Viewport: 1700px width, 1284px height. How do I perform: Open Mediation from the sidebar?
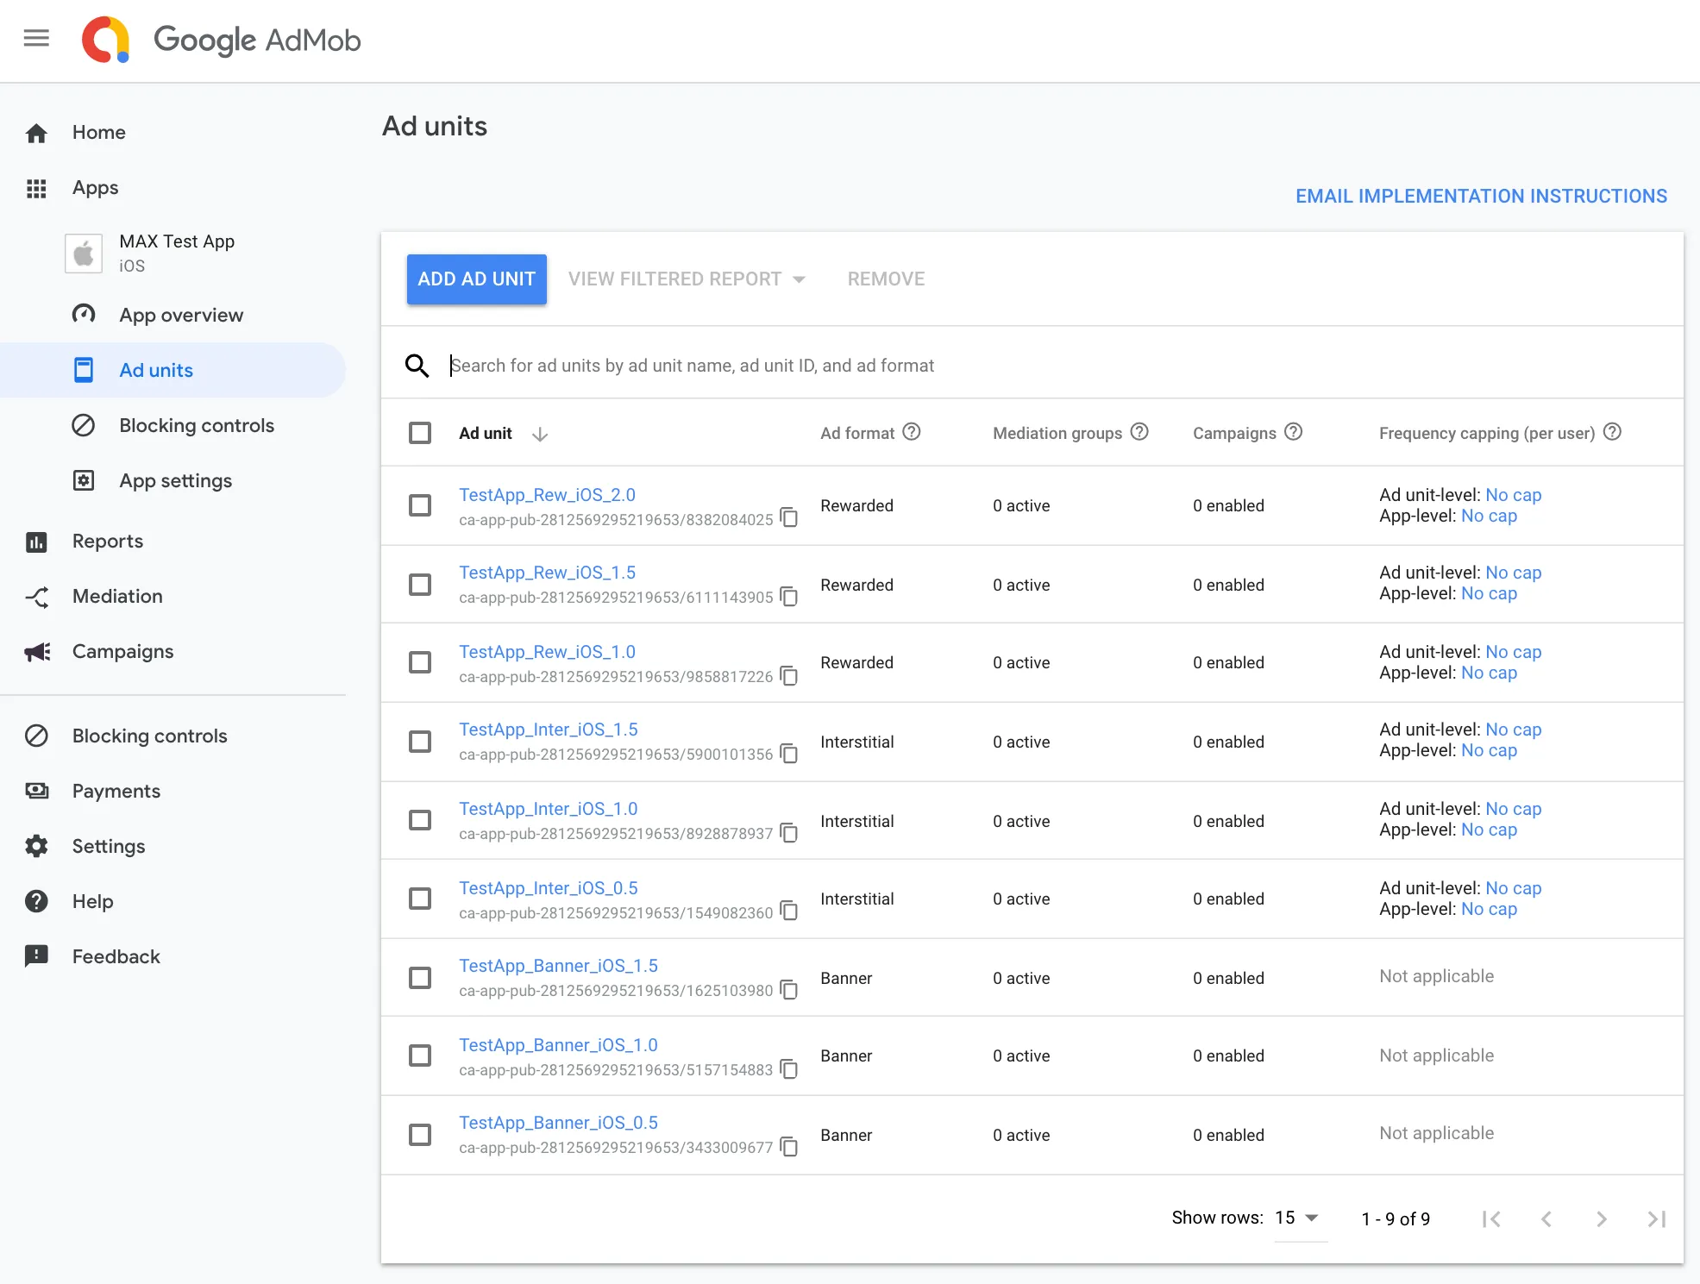[x=116, y=596]
